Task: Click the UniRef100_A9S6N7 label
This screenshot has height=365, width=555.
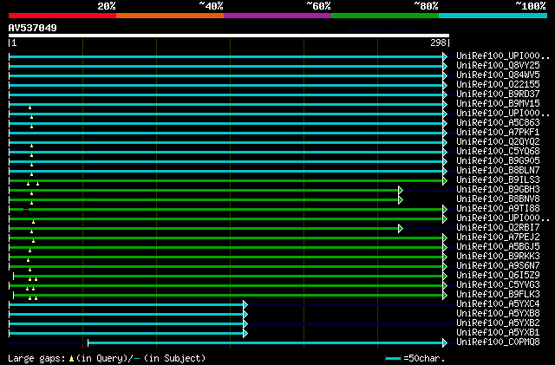Action: 498,266
